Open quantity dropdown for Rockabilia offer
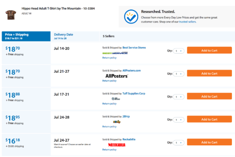The image size is (235, 157). coord(179,143)
